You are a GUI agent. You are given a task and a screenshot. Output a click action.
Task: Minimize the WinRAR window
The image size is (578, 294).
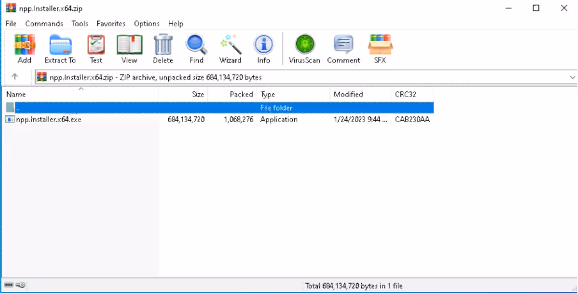click(x=509, y=8)
